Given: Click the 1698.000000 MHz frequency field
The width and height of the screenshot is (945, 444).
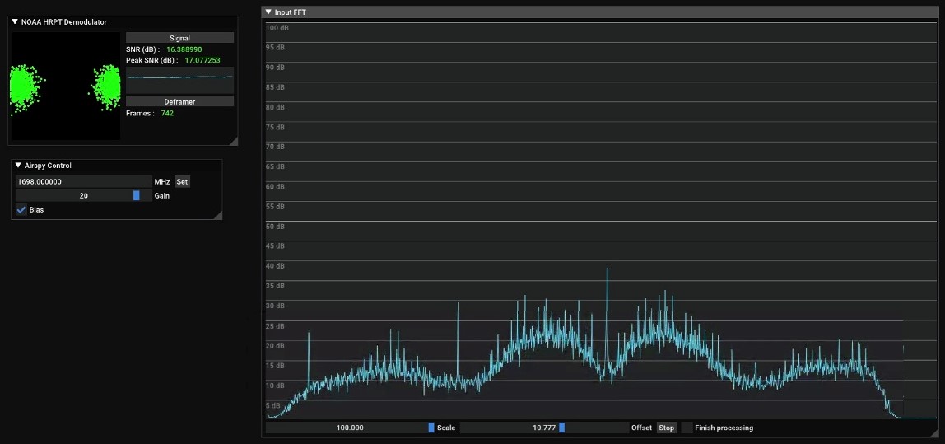Looking at the screenshot, I should tap(82, 181).
